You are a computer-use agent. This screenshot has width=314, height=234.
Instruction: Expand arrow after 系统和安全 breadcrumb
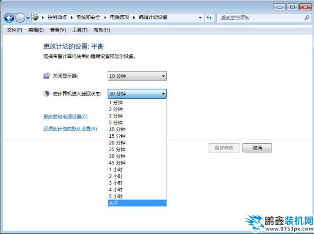[x=105, y=17]
